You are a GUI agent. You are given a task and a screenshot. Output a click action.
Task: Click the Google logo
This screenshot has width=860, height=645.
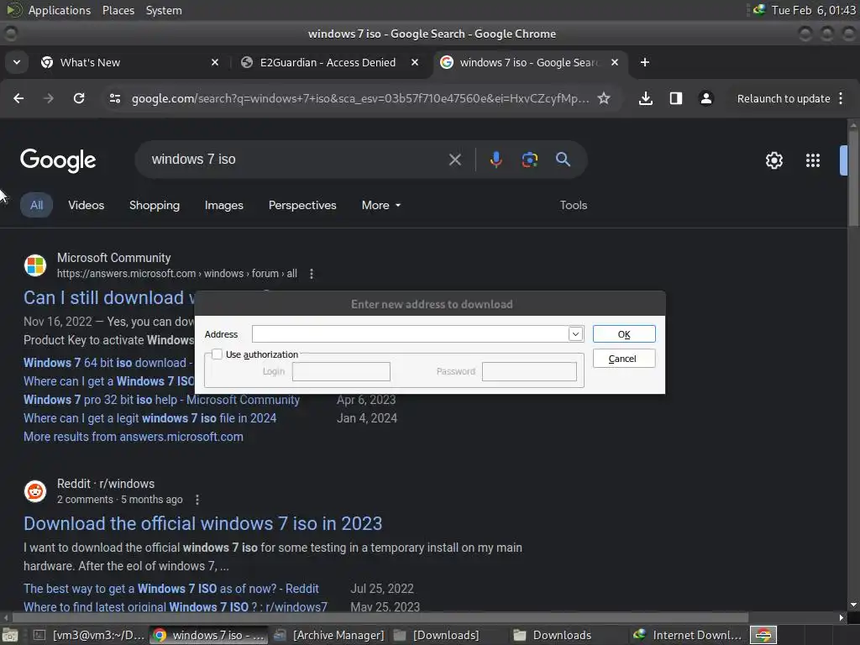pos(58,160)
